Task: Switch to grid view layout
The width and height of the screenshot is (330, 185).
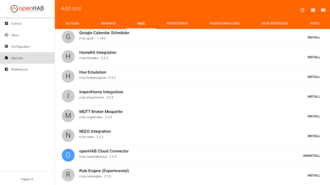Action: (323, 10)
